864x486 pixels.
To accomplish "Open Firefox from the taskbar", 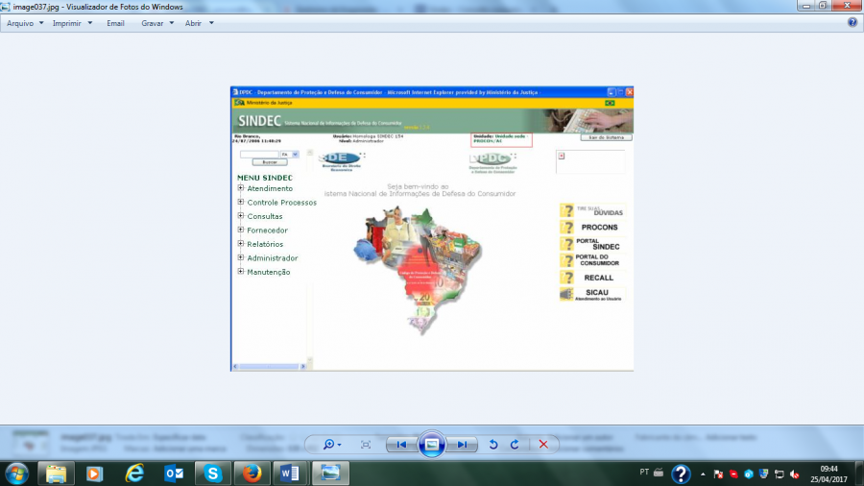I will (x=252, y=474).
